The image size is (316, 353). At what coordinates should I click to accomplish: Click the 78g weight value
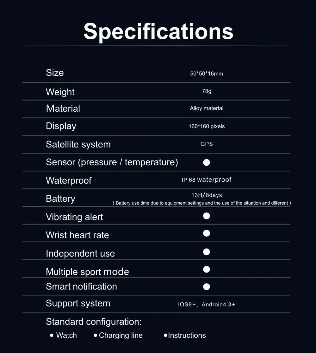(x=207, y=91)
